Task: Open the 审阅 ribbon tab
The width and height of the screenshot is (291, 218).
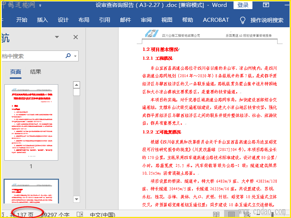Action: tap(146, 20)
